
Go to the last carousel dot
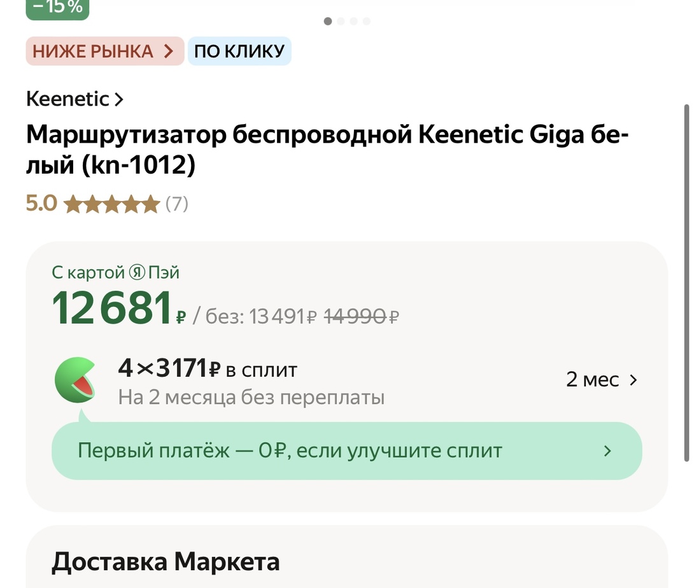pos(367,21)
